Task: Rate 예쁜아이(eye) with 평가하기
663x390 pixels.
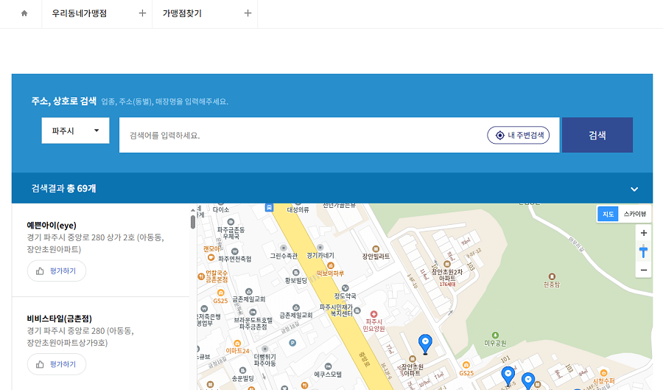Action: click(x=57, y=271)
